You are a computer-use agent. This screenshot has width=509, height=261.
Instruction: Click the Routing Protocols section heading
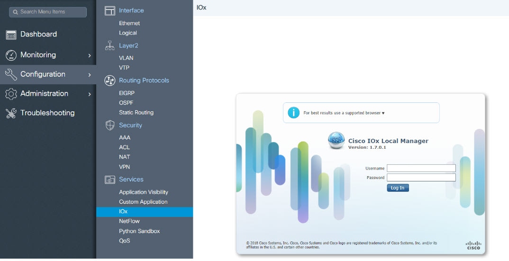(x=144, y=81)
